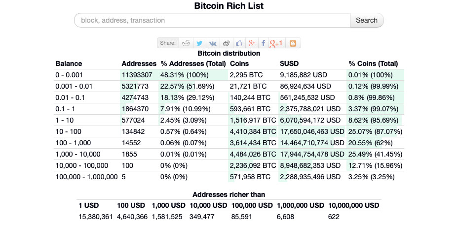This screenshot has width=457, height=225.
Task: Click the 1 USD column header
Action: [89, 205]
